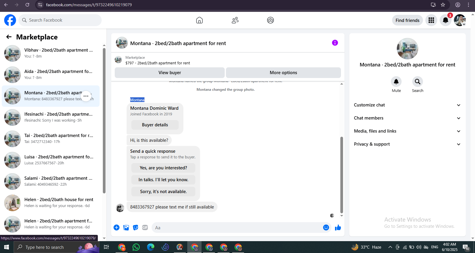Image resolution: width=475 pixels, height=253 pixels.
Task: Click View buyer button
Action: click(x=170, y=73)
